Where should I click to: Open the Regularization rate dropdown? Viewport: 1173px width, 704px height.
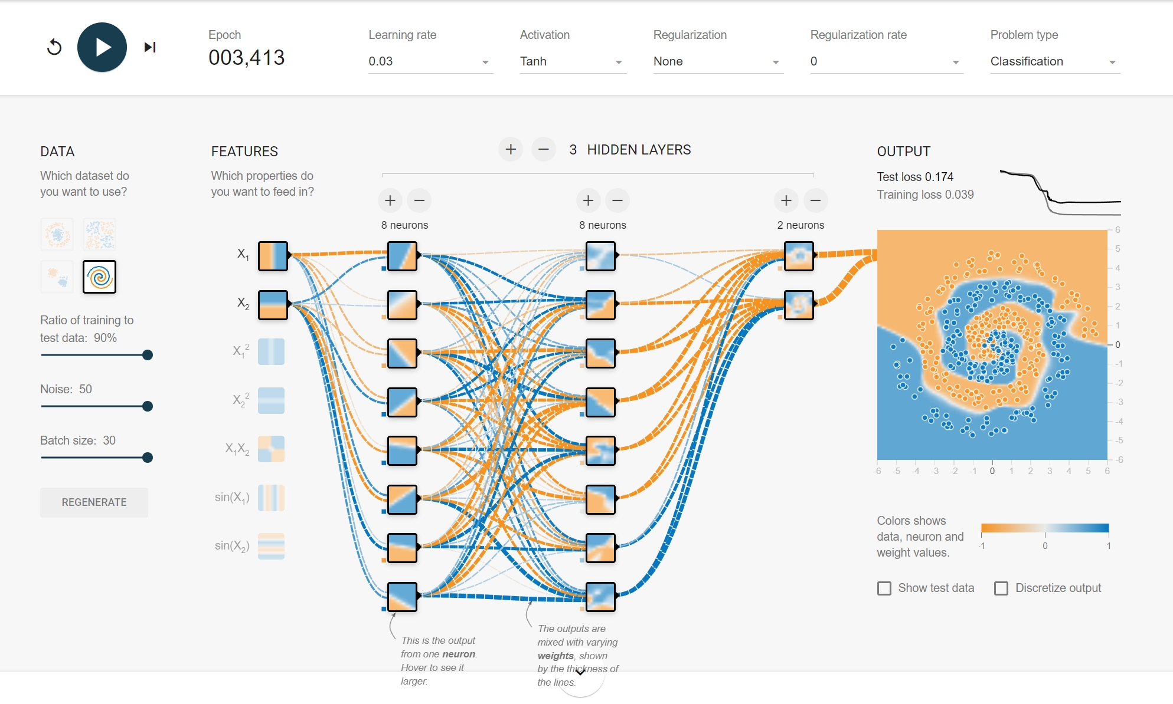(x=887, y=61)
